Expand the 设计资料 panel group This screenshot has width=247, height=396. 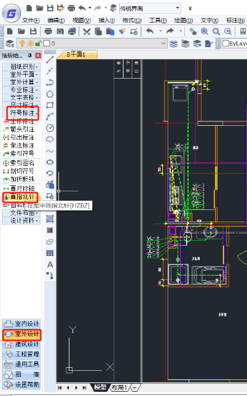pos(22,220)
